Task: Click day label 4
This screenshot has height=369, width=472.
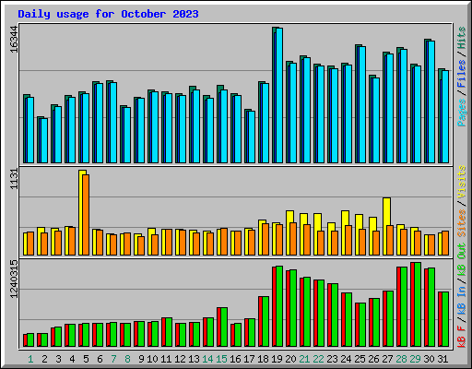Action: coord(72,359)
